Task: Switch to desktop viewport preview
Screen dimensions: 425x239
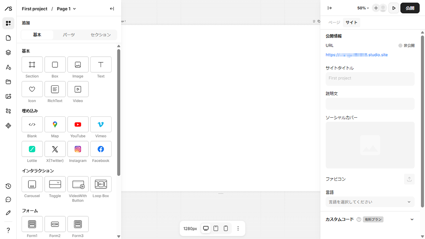Action: [x=206, y=228]
